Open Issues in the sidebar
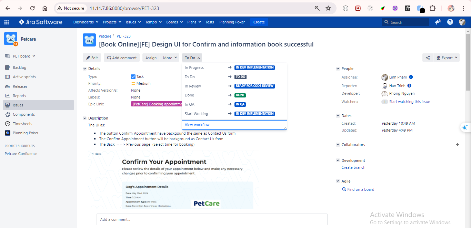The image size is (471, 228). point(38,105)
